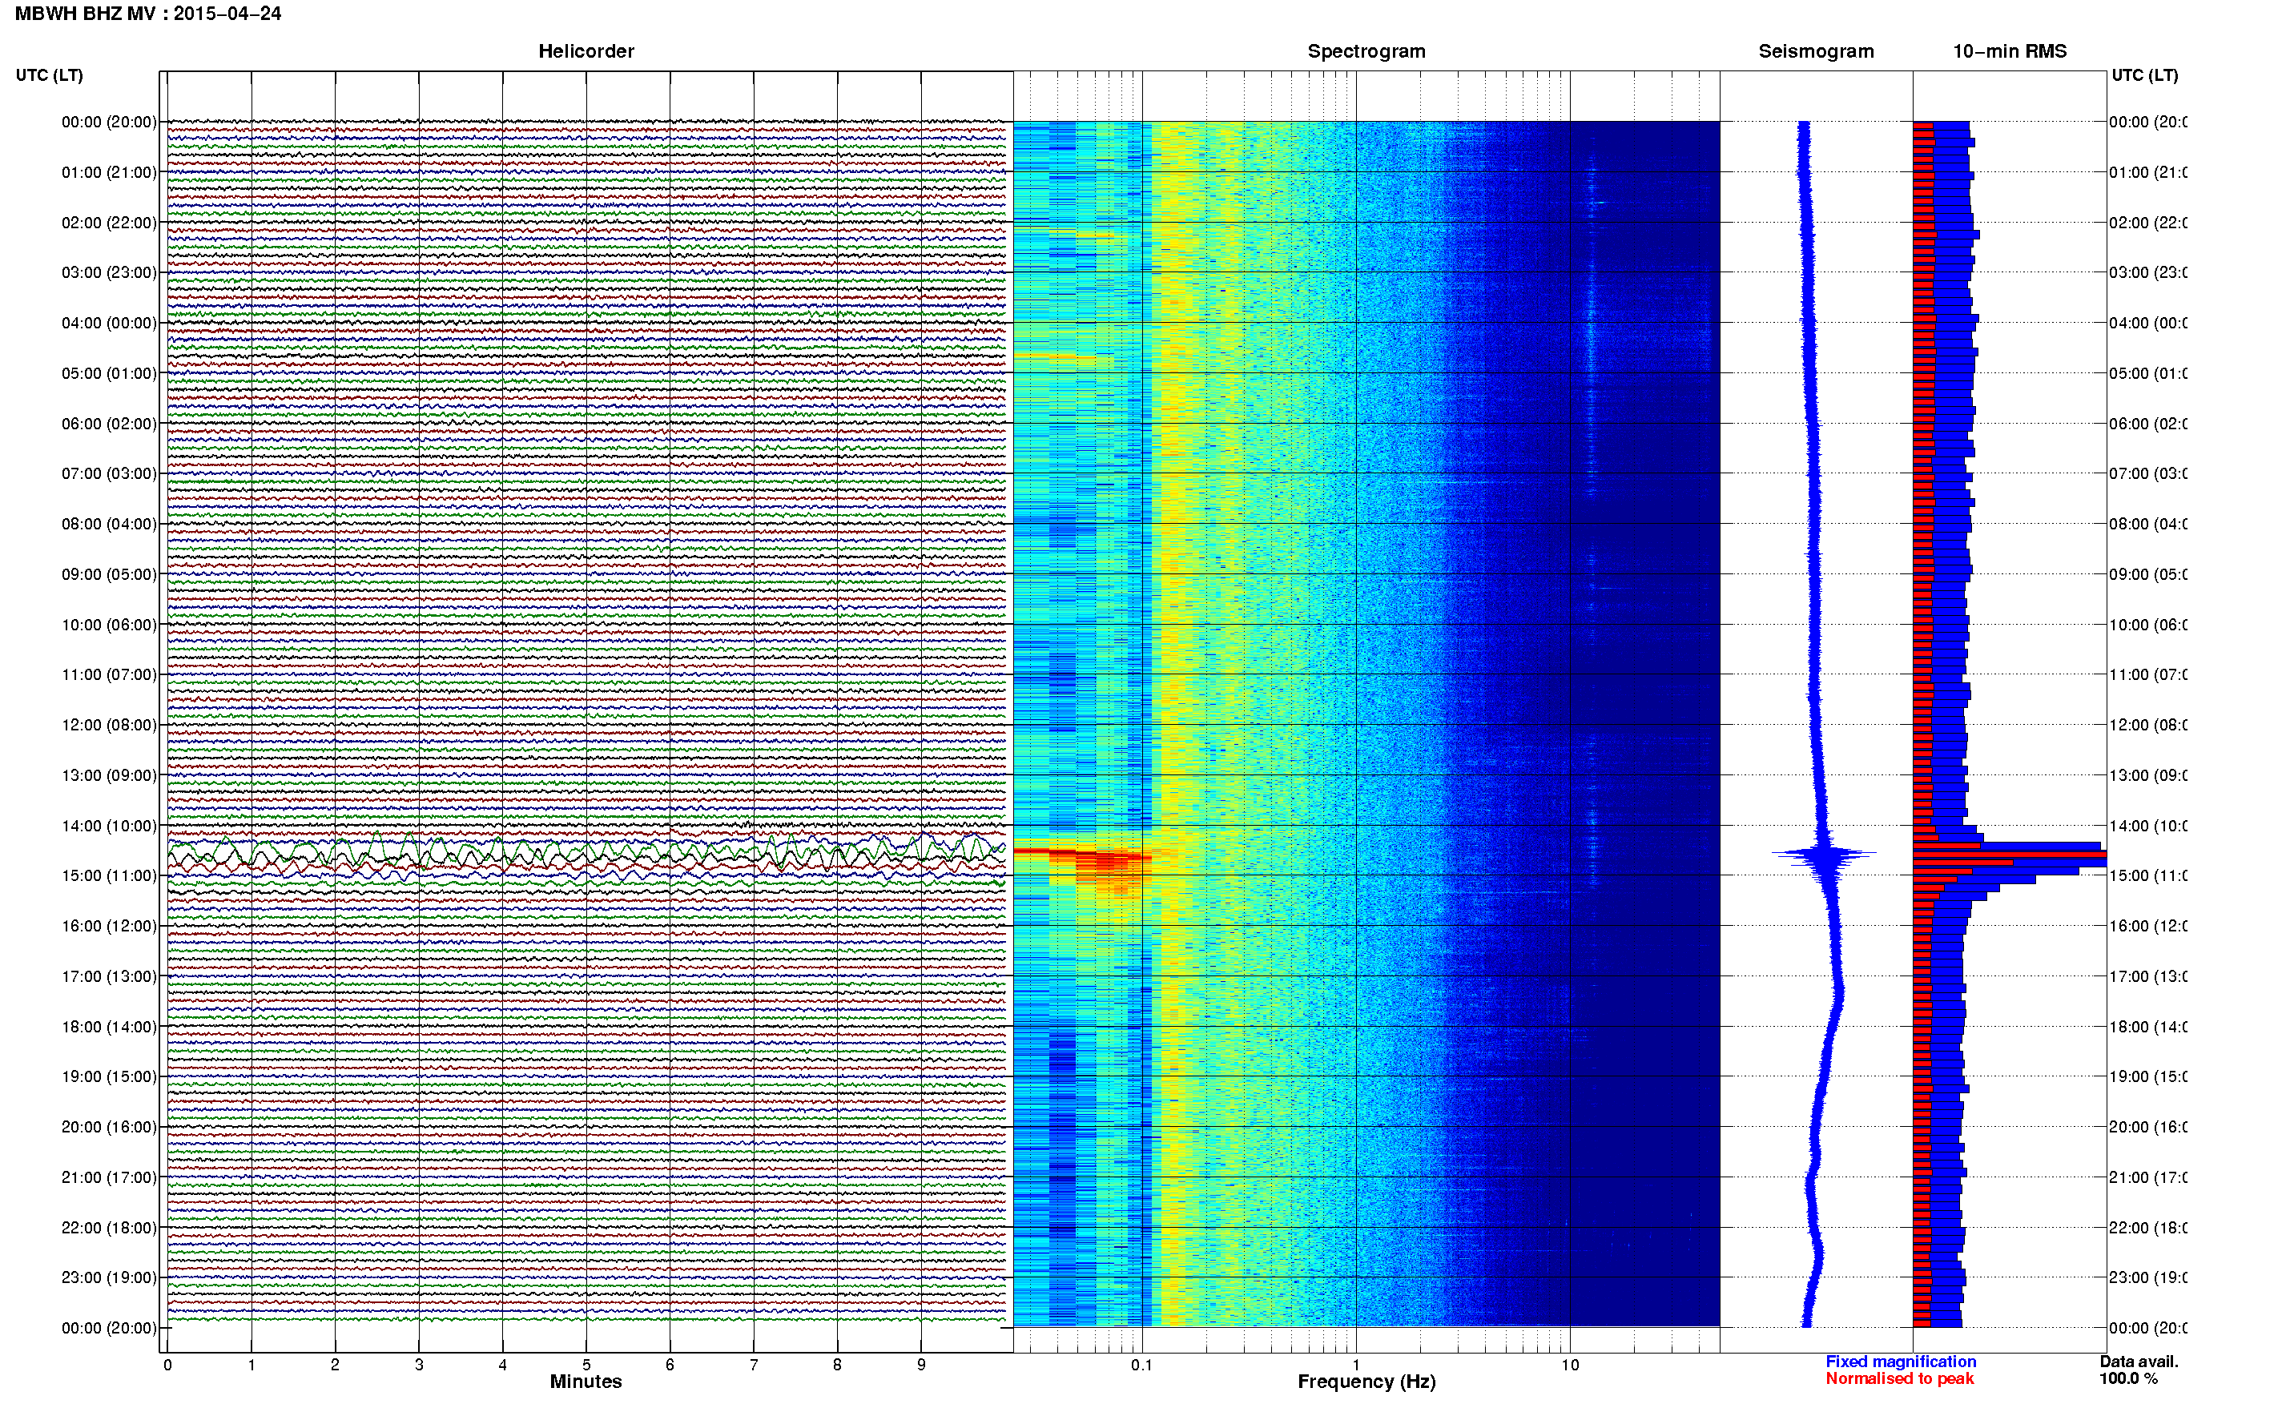Click the right 'UTC (LT)' axis label

(2144, 74)
